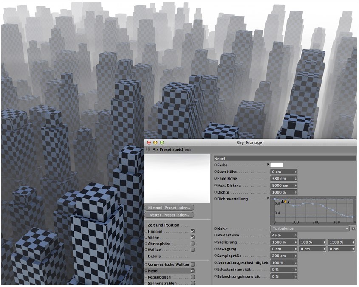Expand the Dichteverteilung curve disclosure triangle
The image size is (359, 287).
tap(268, 199)
